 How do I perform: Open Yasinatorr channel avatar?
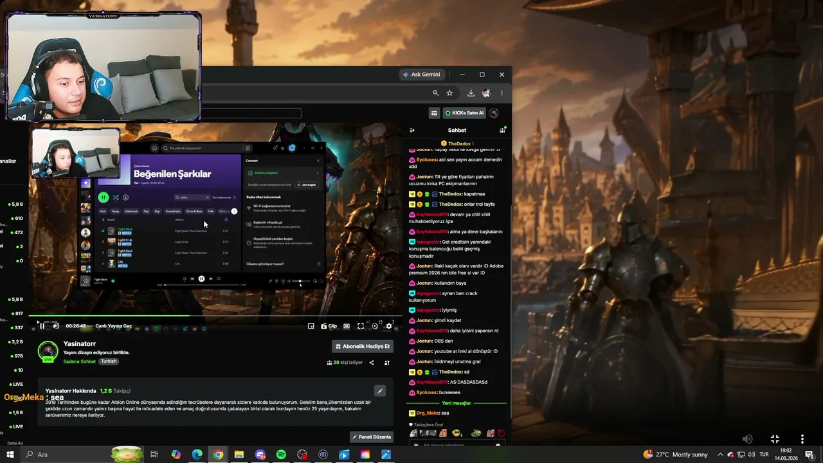click(48, 351)
